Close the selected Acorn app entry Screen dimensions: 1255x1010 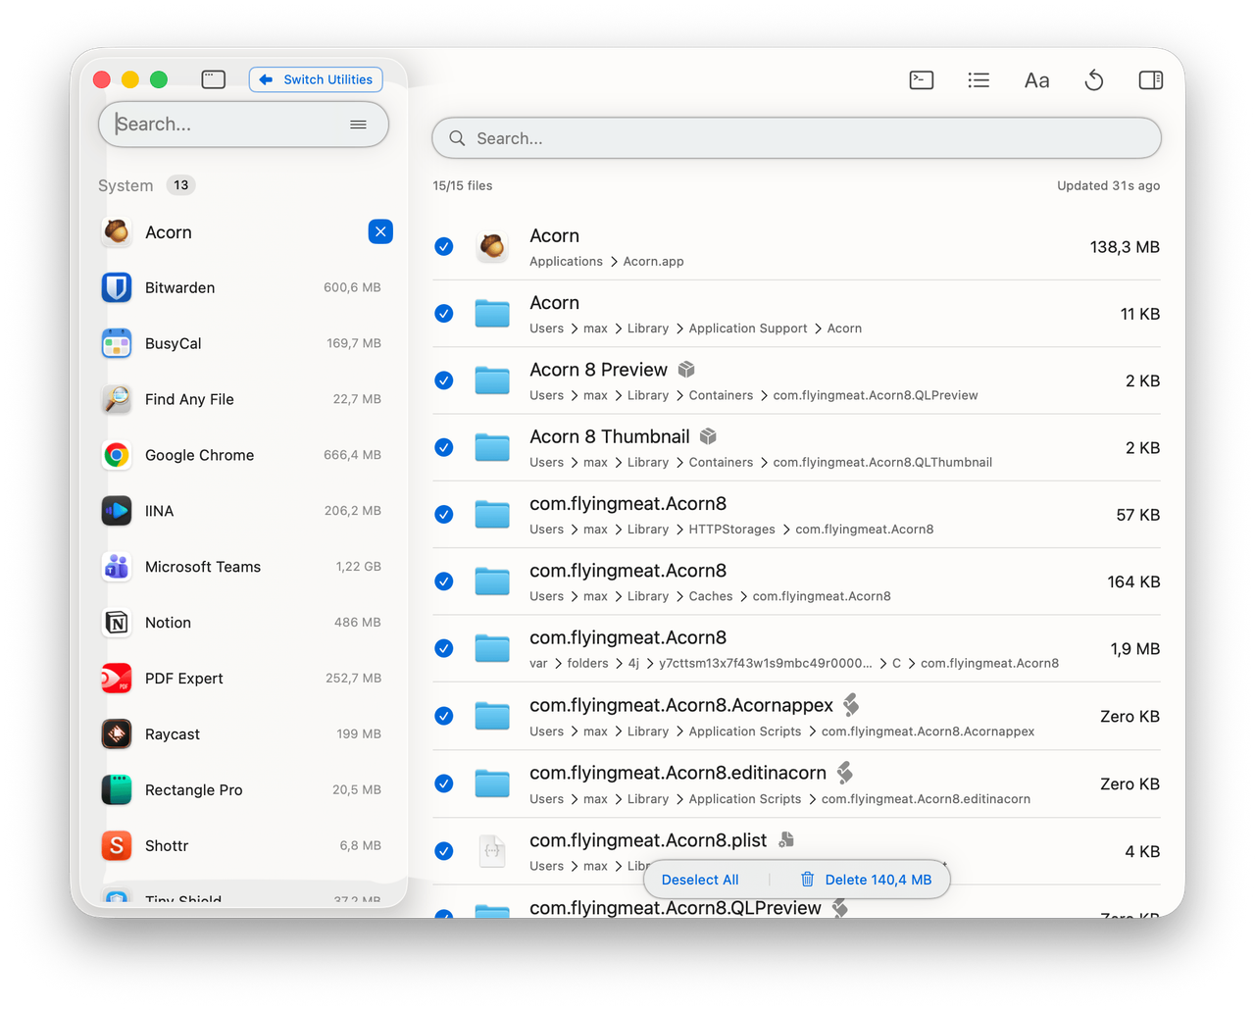click(x=380, y=231)
